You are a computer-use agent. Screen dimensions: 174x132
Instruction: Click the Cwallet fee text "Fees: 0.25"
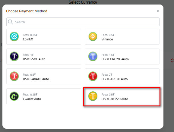[x=30, y=95]
